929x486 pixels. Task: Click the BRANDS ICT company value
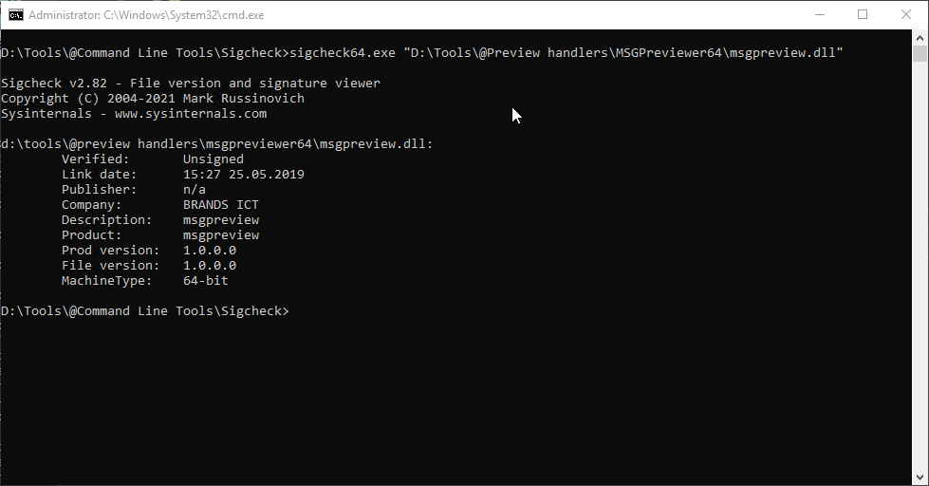[221, 205]
